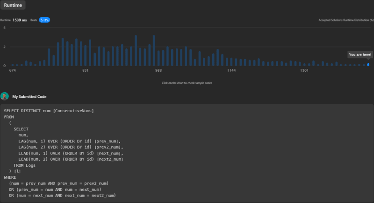Image resolution: width=374 pixels, height=203 pixels.
Task: Click the last OR condition with next2_num
Action: (x=63, y=196)
